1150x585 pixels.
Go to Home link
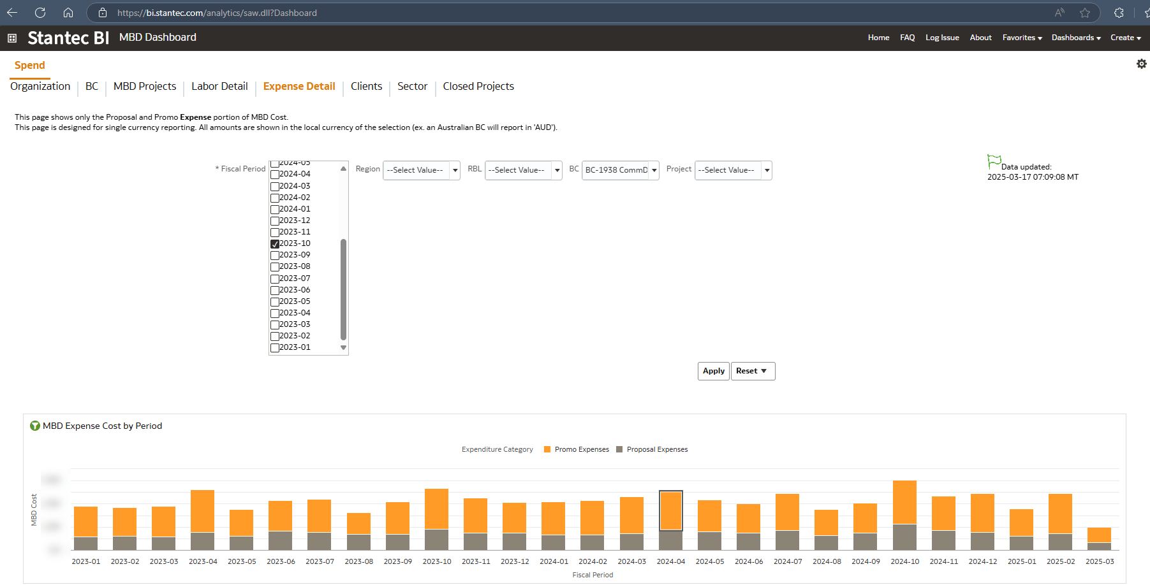(878, 38)
